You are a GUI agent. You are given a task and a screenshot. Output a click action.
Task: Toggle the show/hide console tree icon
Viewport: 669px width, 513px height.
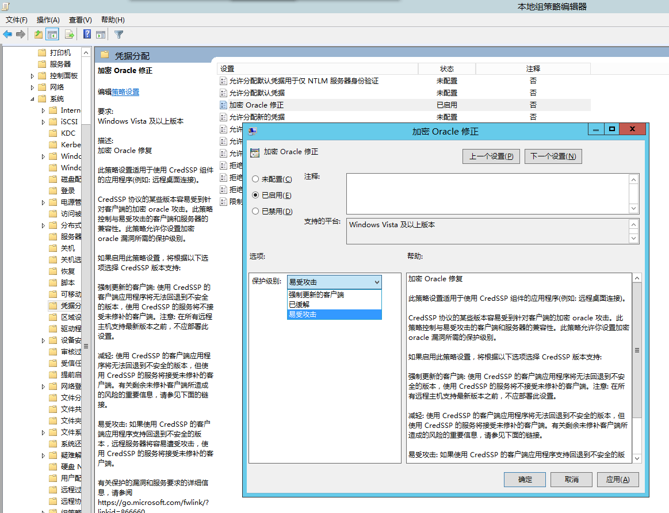coord(52,34)
